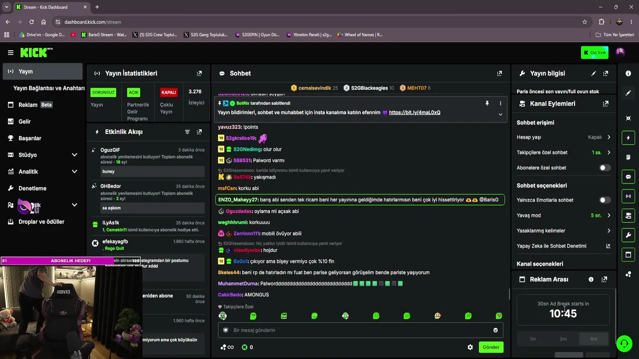Click the lightning bolt icon in right sidebar
Image resolution: width=639 pixels, height=359 pixels.
click(628, 138)
